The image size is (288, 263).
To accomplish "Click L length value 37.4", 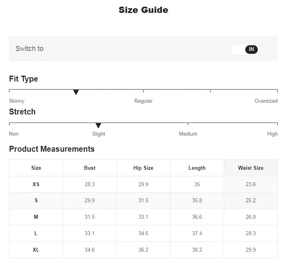I will [x=197, y=234].
